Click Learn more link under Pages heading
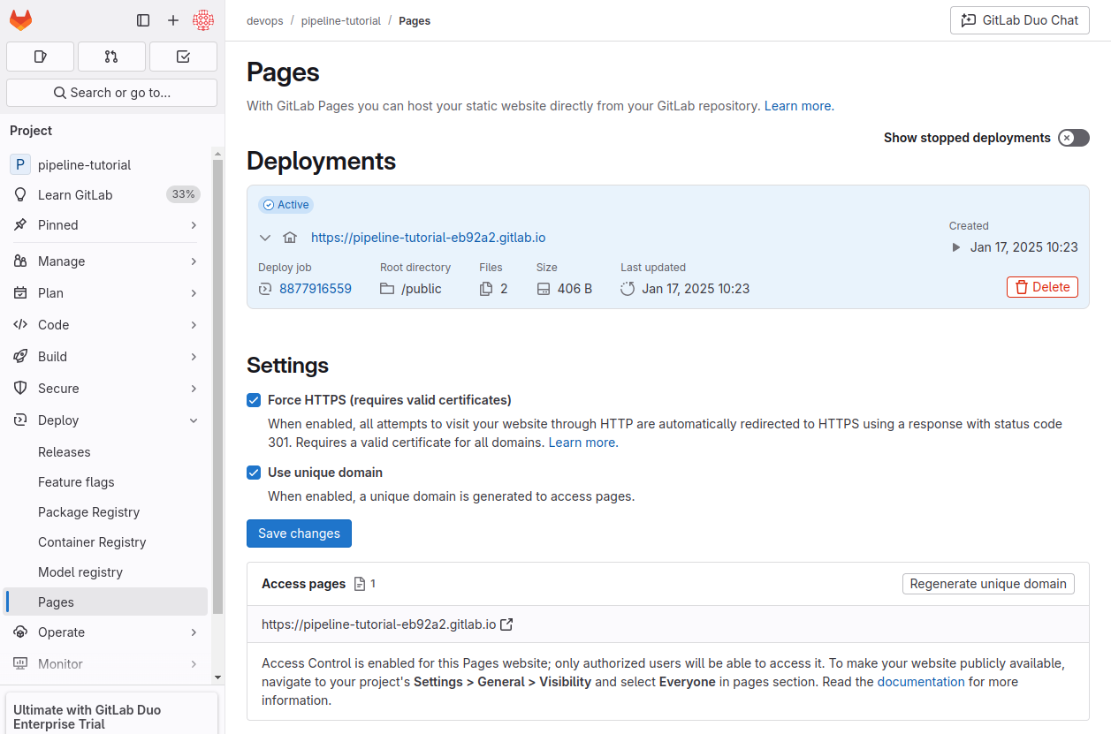The image size is (1111, 734). (x=798, y=106)
